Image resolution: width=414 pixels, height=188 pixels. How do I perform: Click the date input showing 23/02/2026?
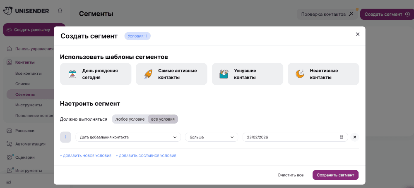click(290, 137)
